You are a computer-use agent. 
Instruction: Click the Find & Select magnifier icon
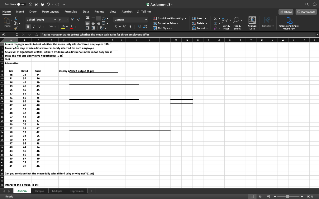click(x=236, y=19)
